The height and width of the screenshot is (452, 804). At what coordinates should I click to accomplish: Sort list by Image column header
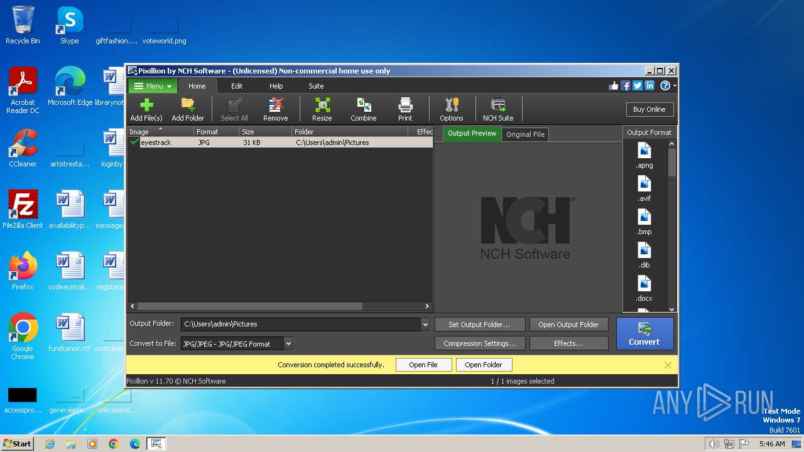[x=160, y=132]
